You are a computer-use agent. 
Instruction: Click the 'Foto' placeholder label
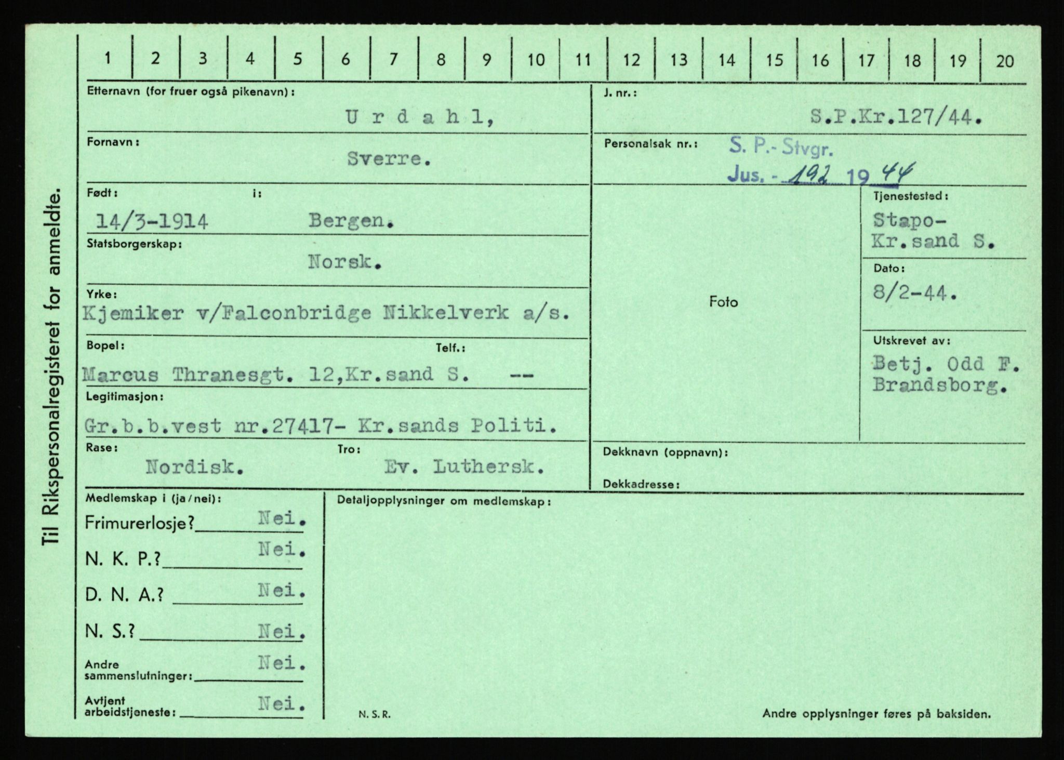pos(723,302)
